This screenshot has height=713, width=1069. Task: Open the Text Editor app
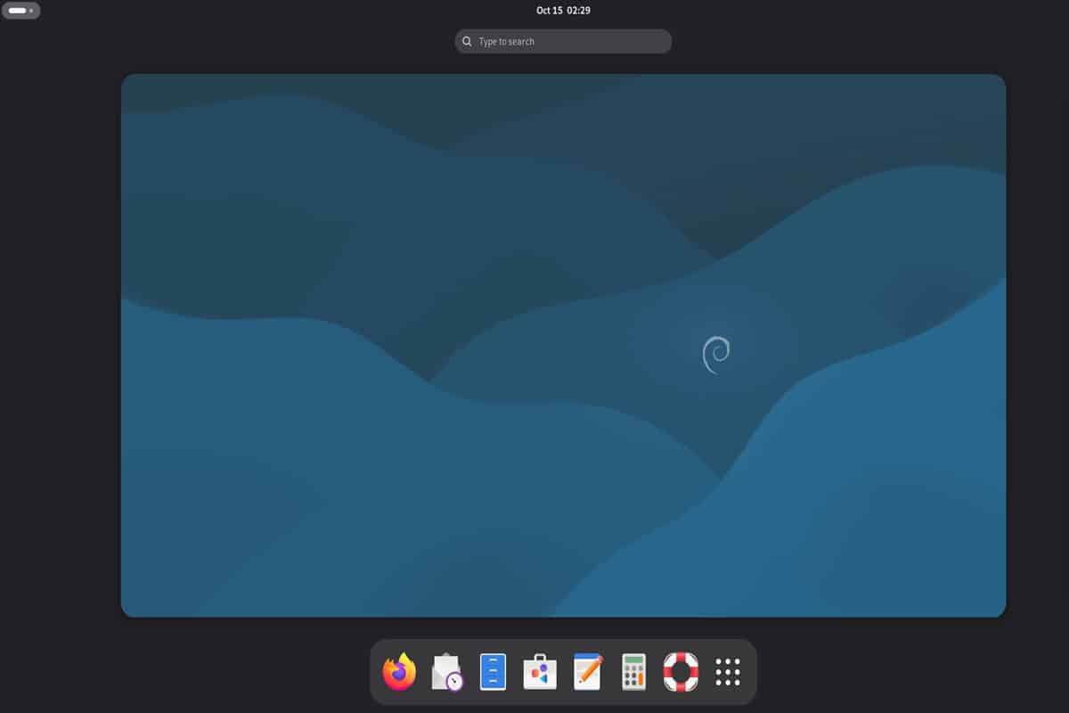click(x=586, y=671)
